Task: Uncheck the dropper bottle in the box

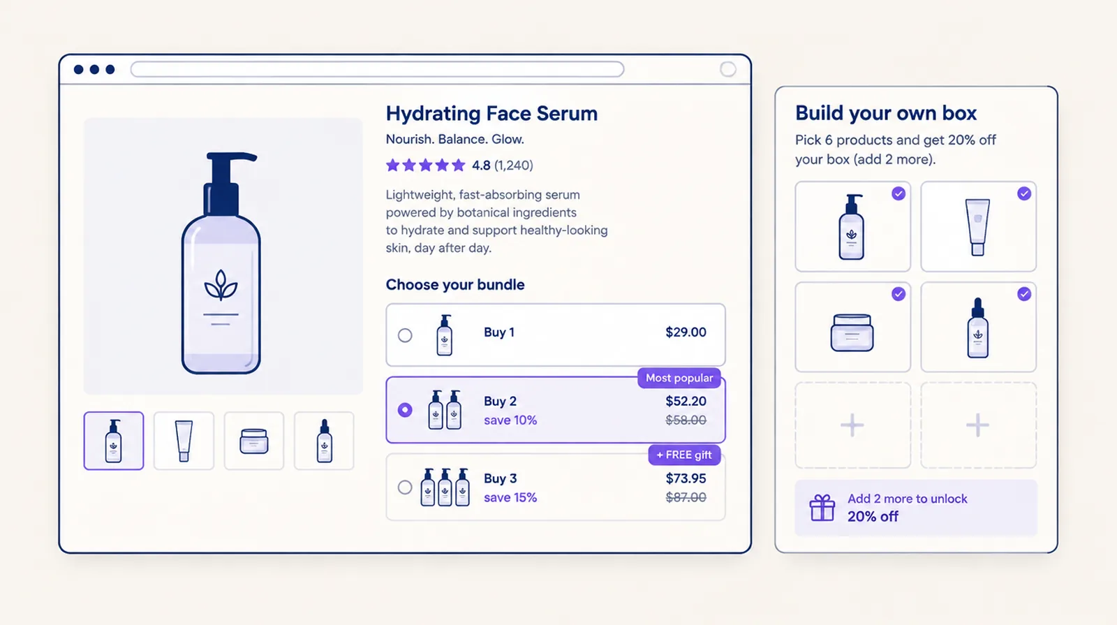Action: pos(1024,294)
